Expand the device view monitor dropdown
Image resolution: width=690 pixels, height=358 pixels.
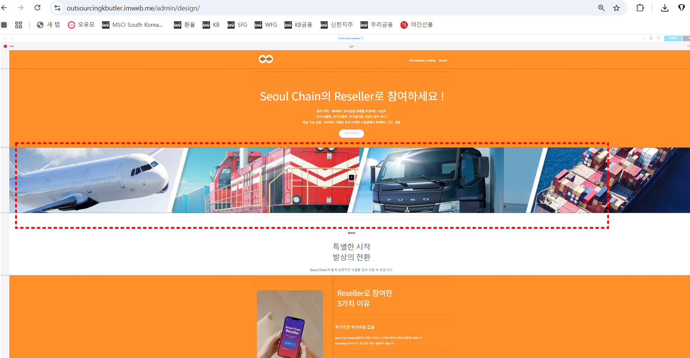click(352, 46)
